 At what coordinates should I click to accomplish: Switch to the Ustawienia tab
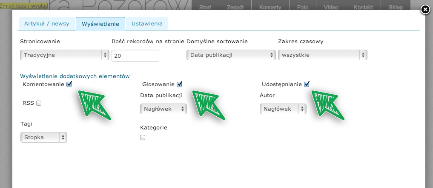(x=147, y=24)
